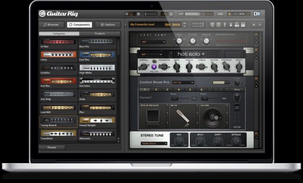This screenshot has width=303, height=183.
Task: Click the Twang Reverb amp component
Action: coord(58,122)
